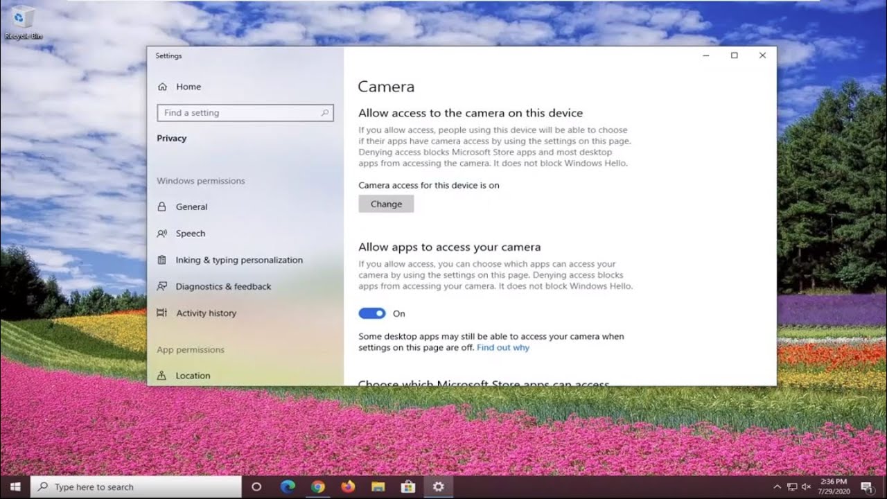Image resolution: width=887 pixels, height=499 pixels.
Task: Click the Cortana circle icon on taskbar
Action: tap(256, 487)
